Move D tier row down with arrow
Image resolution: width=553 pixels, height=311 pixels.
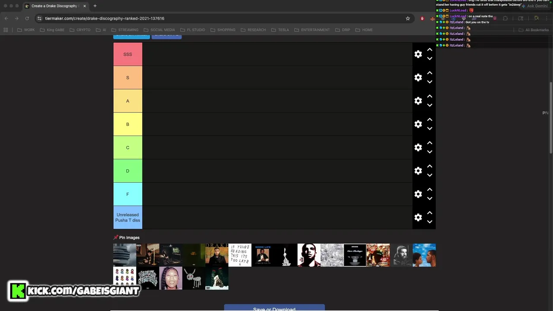click(429, 175)
